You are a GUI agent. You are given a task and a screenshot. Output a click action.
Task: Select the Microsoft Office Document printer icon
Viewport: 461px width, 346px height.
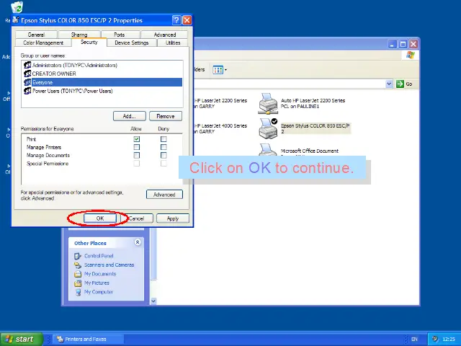point(268,150)
